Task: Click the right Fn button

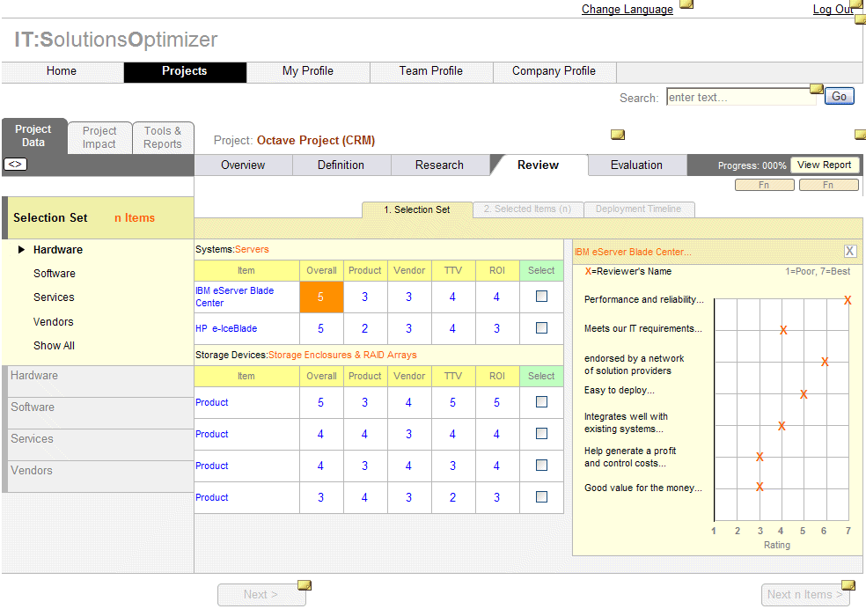Action: pyautogui.click(x=828, y=185)
